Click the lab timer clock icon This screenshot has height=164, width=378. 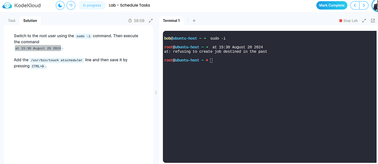point(130,21)
